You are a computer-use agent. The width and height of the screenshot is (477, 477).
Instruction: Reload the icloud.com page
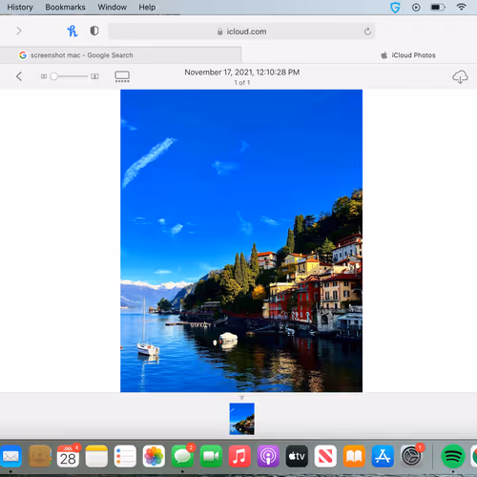(x=367, y=31)
